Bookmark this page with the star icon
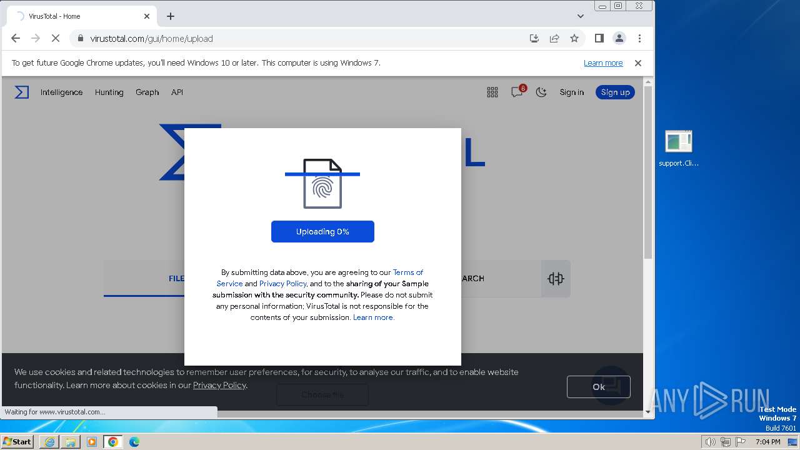This screenshot has width=800, height=450. pyautogui.click(x=574, y=38)
